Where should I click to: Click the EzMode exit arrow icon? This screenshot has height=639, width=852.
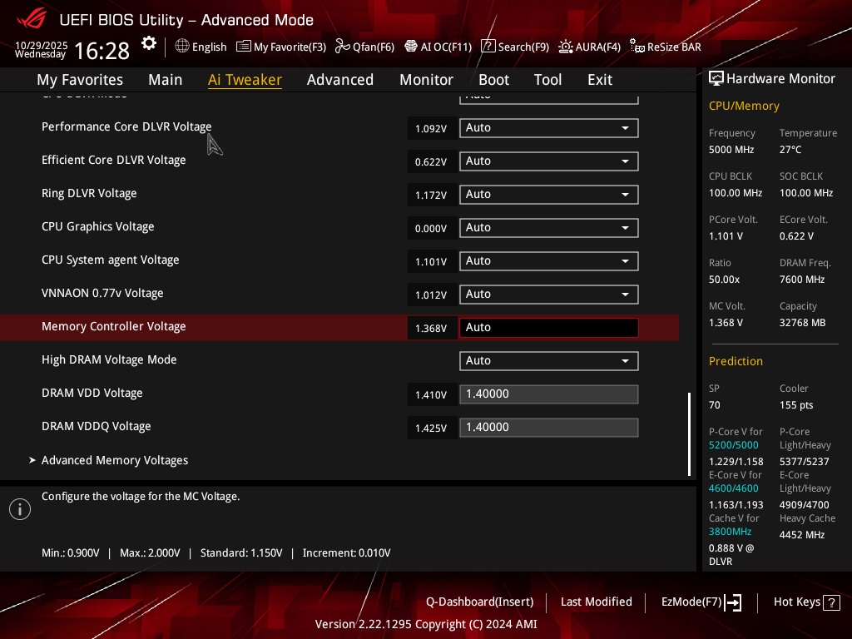[x=733, y=602]
